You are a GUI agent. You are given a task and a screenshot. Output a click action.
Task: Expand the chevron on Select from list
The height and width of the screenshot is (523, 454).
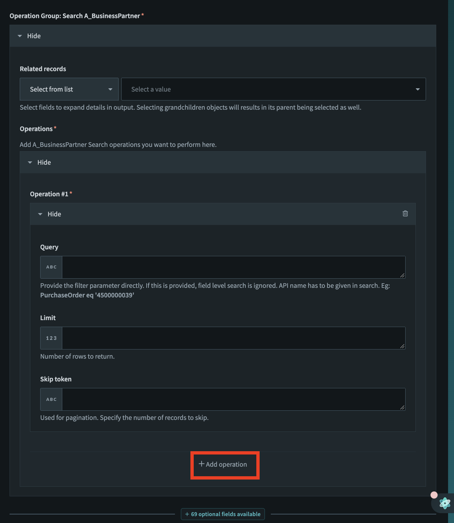coord(110,89)
